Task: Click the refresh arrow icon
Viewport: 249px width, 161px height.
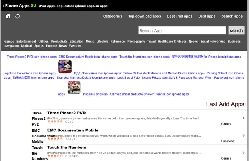Action: [18, 16]
